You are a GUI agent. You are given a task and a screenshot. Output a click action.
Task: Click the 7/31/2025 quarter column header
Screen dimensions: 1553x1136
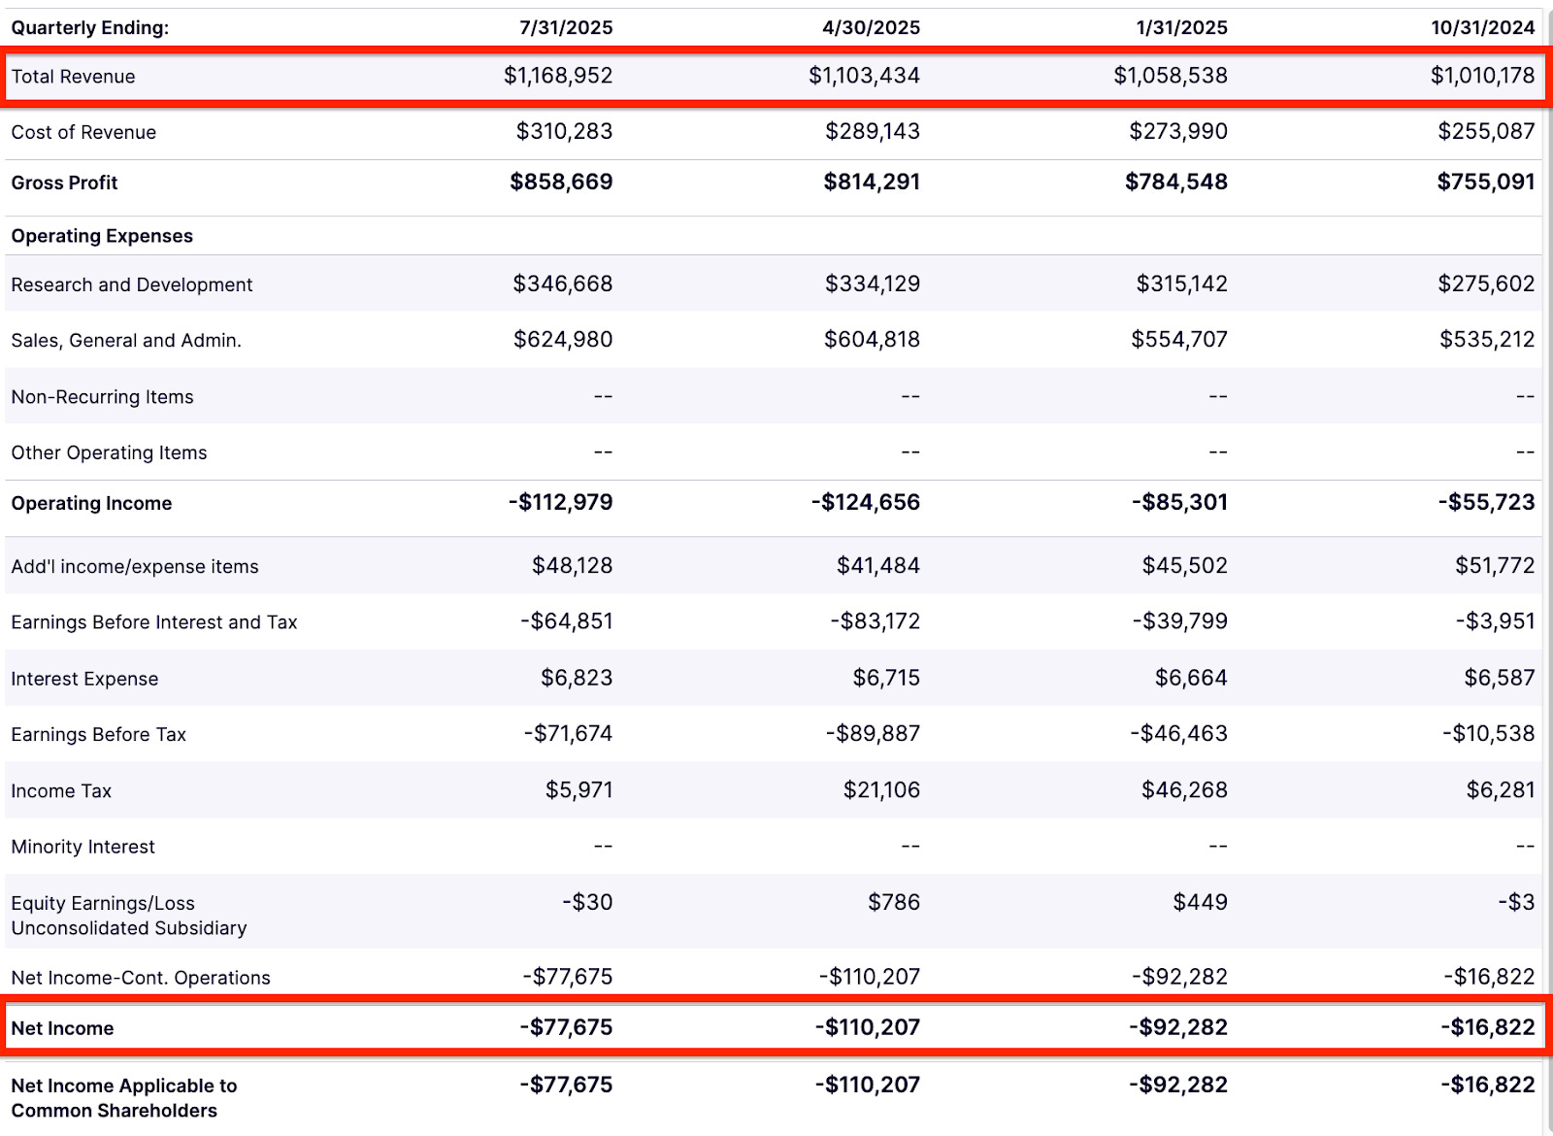pos(566,27)
